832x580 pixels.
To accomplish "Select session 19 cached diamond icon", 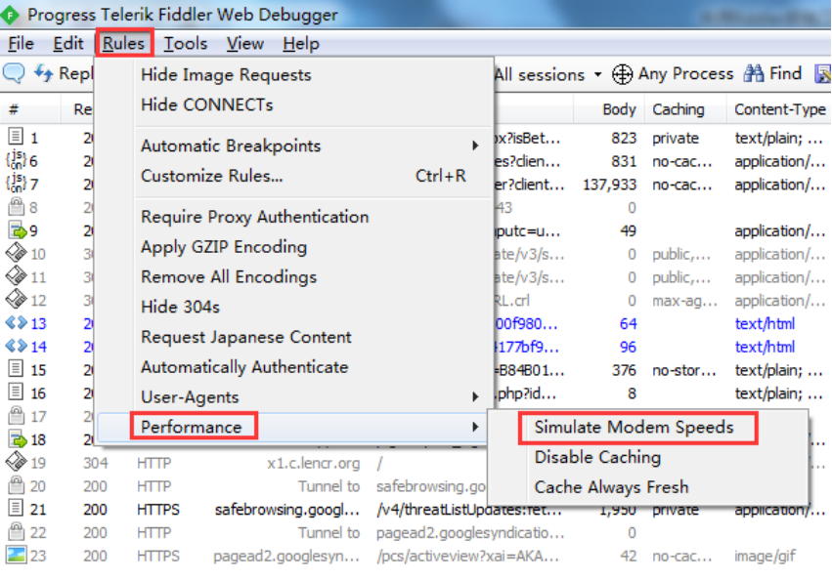I will [x=16, y=462].
